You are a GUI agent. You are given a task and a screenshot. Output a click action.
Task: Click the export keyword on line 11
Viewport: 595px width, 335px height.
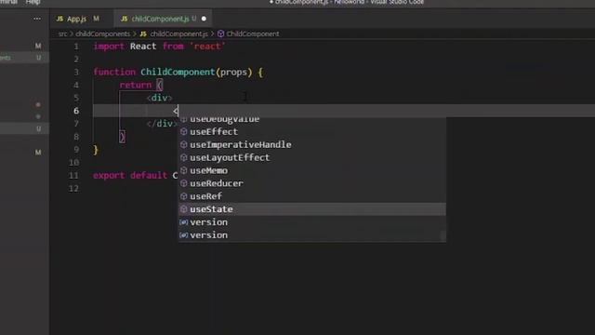(x=109, y=176)
